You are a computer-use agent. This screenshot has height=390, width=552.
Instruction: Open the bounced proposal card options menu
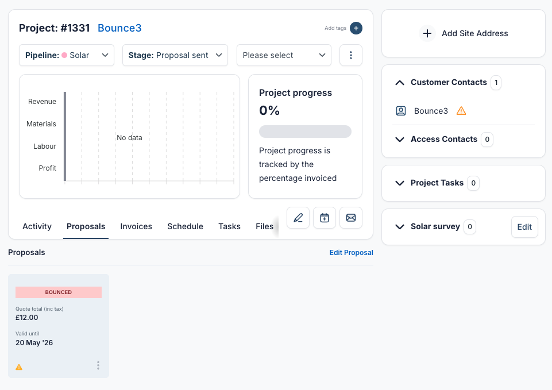pyautogui.click(x=98, y=365)
